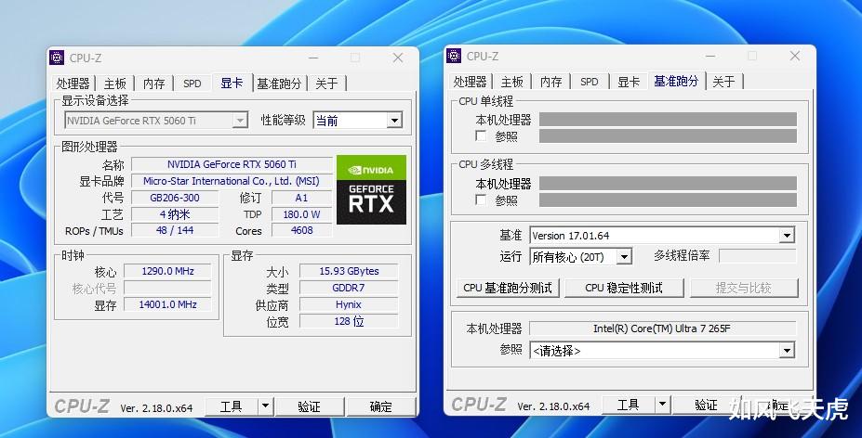
Task: Click the 核心 1290.0 MHz clock value
Action: (167, 271)
